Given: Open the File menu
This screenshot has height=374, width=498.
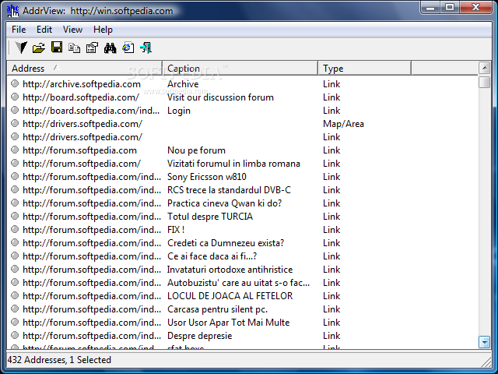Looking at the screenshot, I should pyautogui.click(x=19, y=30).
